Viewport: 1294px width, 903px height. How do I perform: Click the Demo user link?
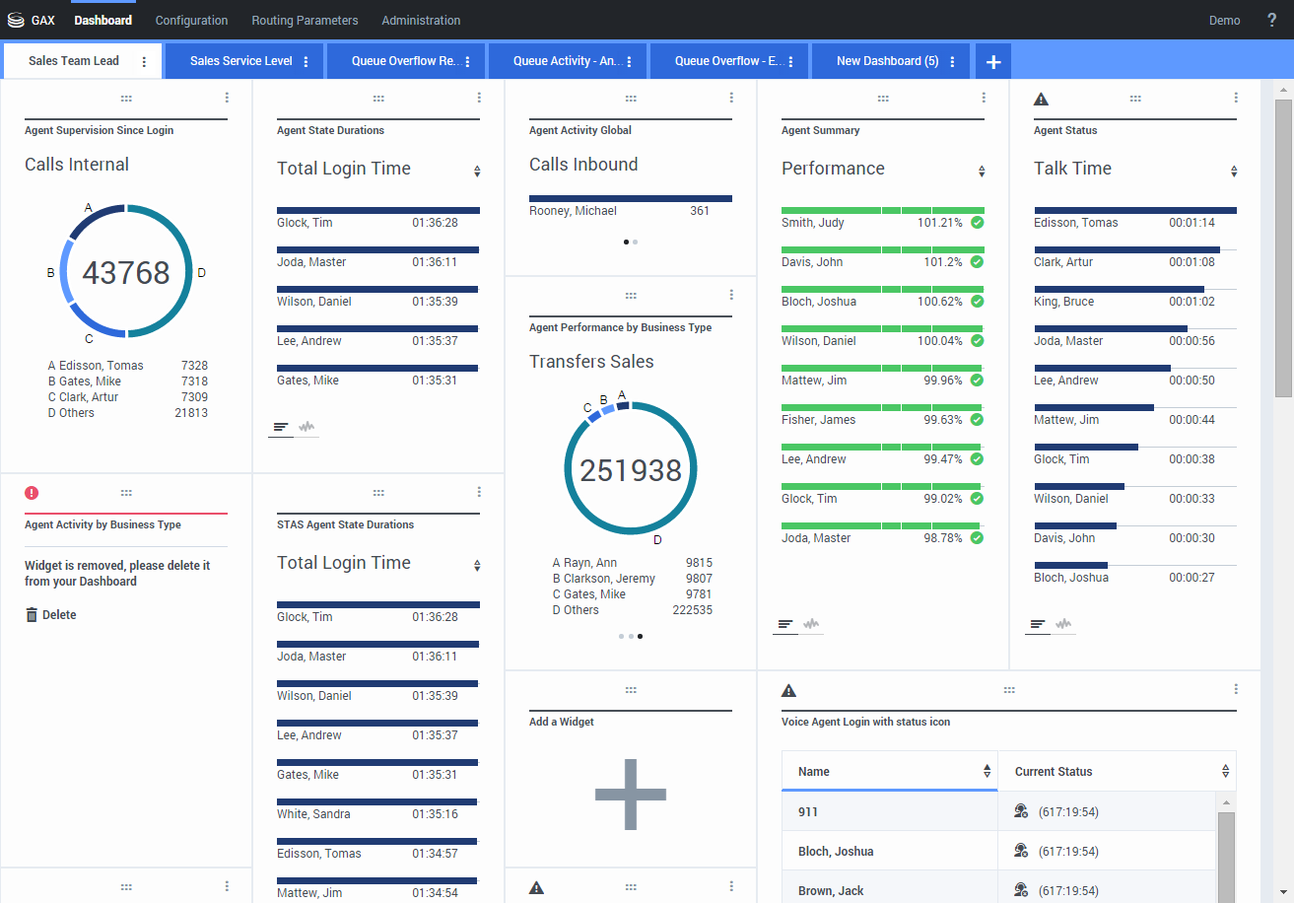coord(1224,21)
